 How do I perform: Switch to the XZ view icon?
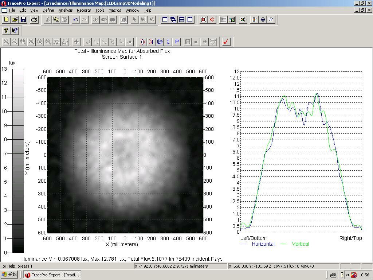(x=104, y=42)
